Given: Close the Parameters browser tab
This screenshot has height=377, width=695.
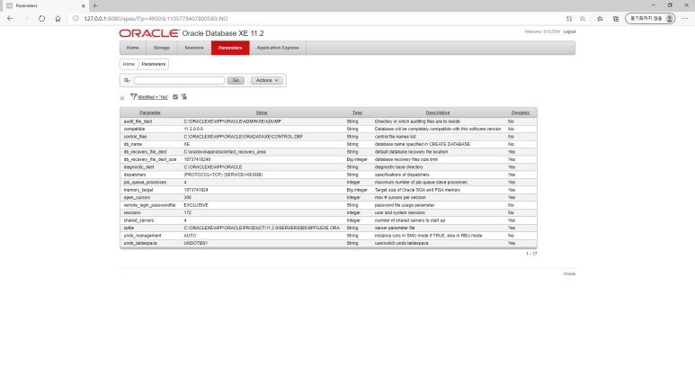Looking at the screenshot, I should click(83, 5).
